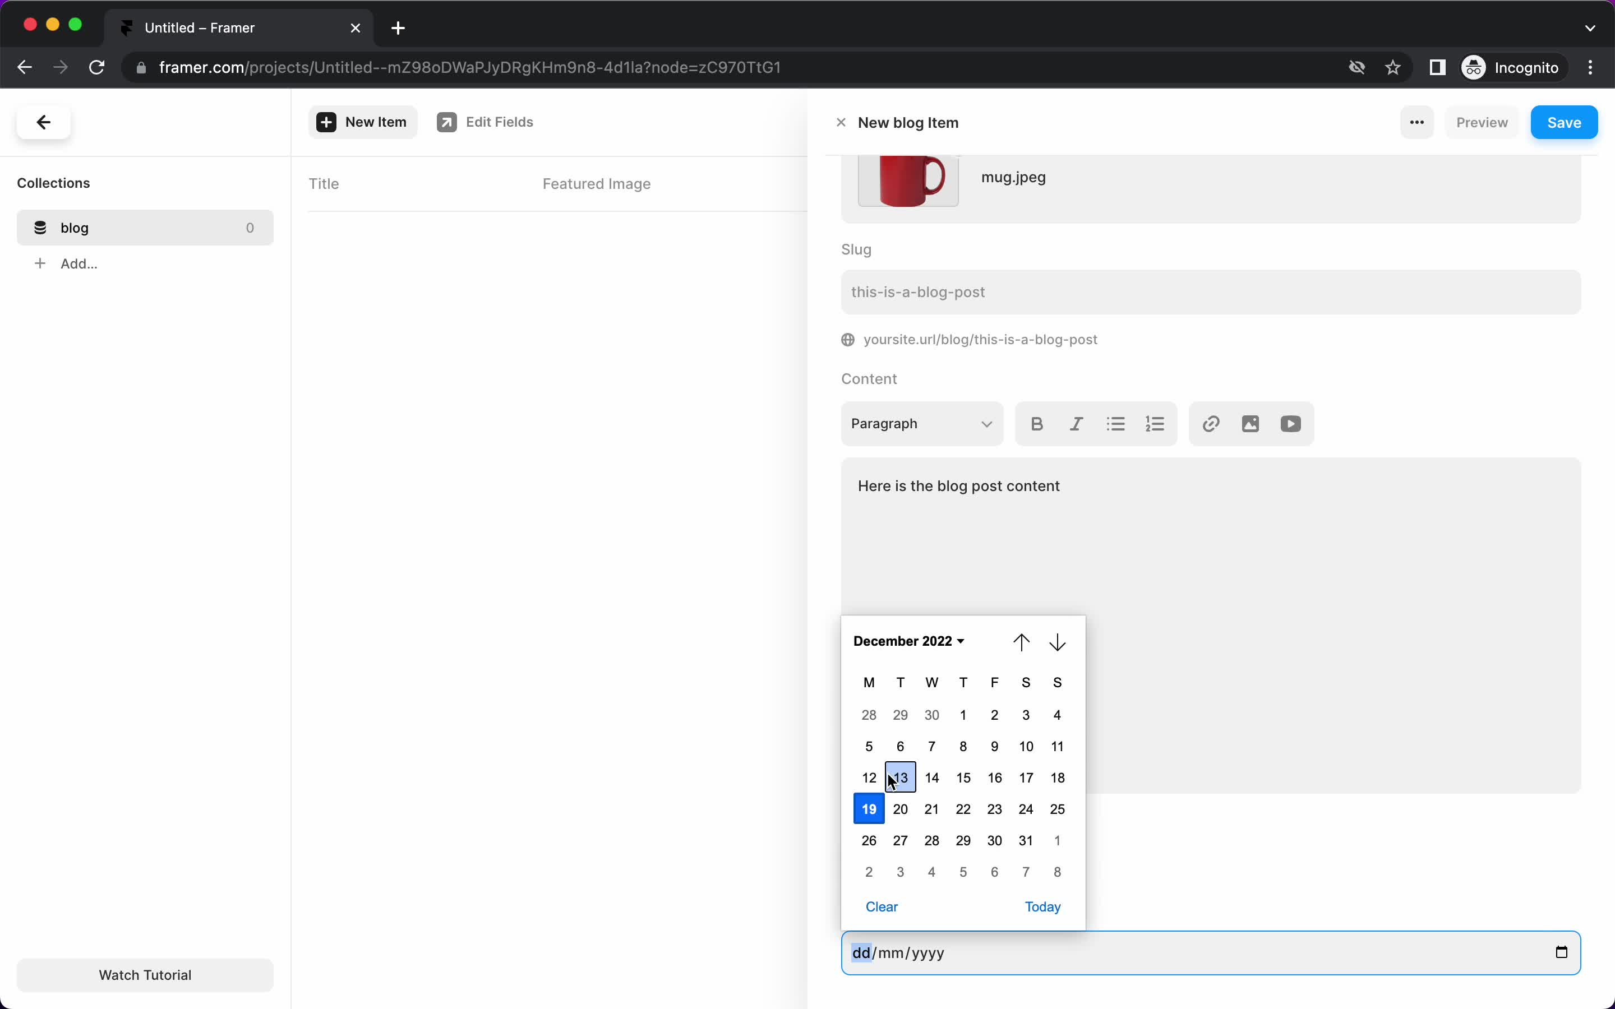Click the Bold formatting icon
1615x1009 pixels.
click(x=1036, y=423)
